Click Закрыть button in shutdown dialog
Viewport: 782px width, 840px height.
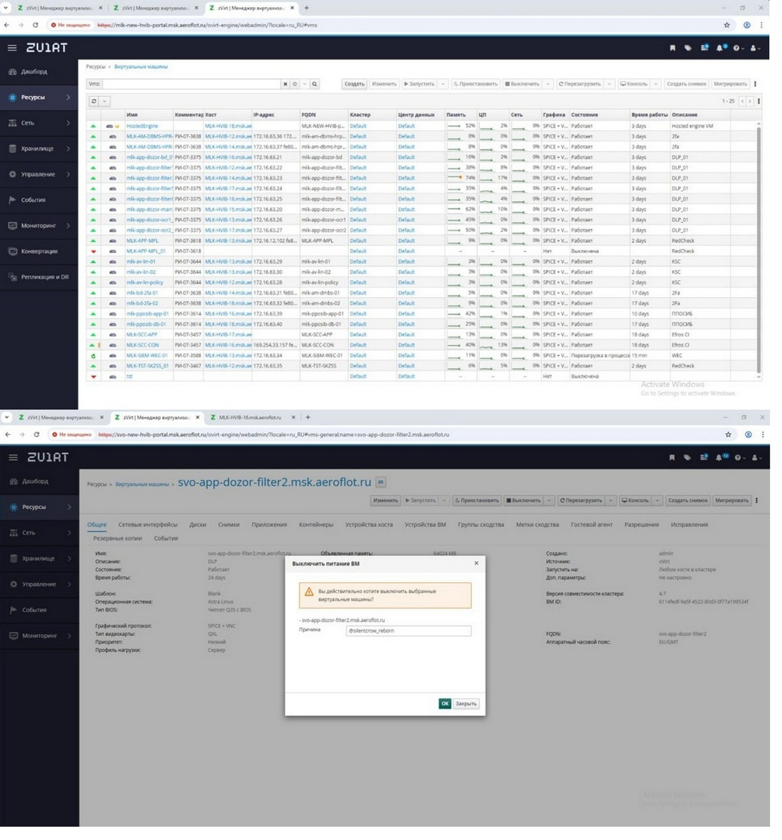pos(465,704)
